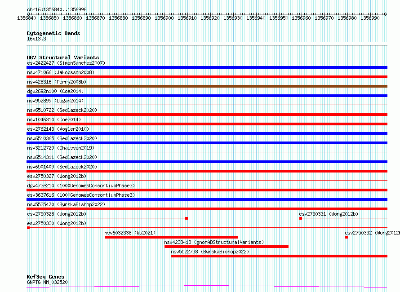Click the esv2750330 (Wong2012b) label
Screen dimensions: 400x292
pos(57,223)
